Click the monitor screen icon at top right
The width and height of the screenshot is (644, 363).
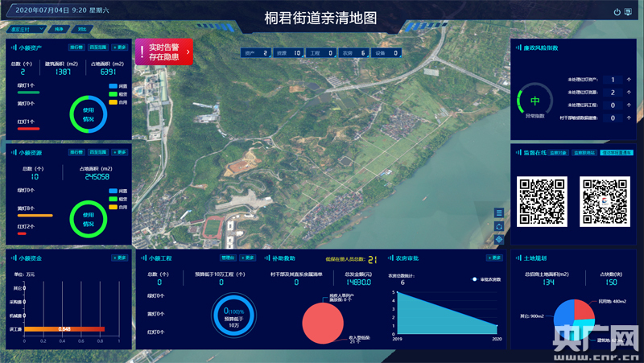coord(628,12)
